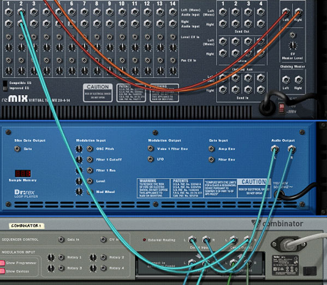Viewport: 327px width, 285px height.
Task: Click Combinator CV In jack
Action: point(103,240)
